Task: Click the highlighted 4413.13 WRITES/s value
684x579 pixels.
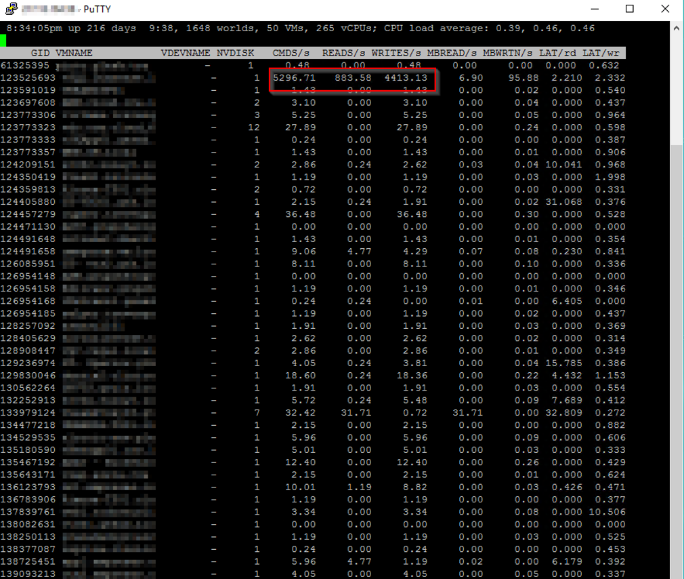Action: tap(405, 78)
